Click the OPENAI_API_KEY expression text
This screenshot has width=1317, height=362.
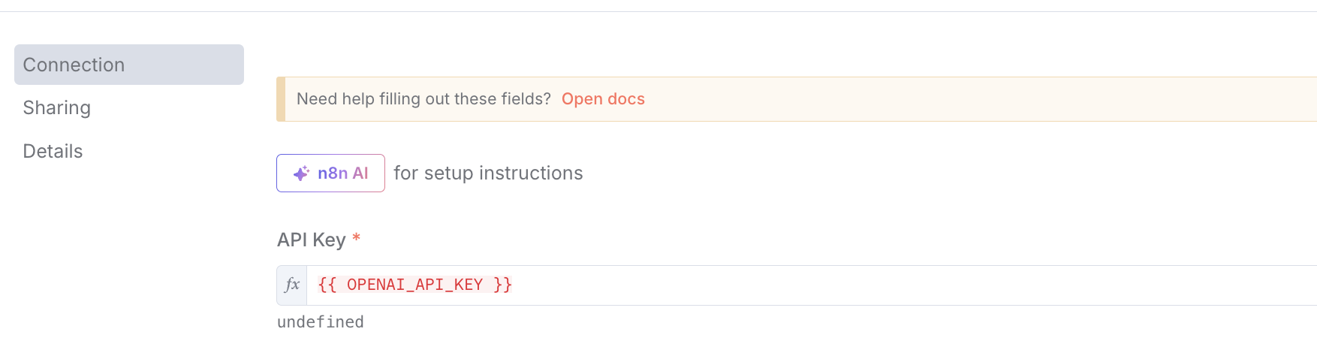(414, 285)
